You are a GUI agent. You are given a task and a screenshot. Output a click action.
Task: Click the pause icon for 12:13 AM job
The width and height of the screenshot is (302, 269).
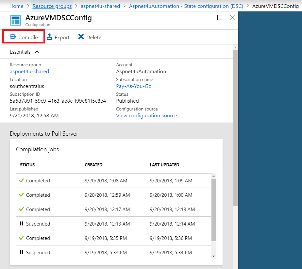[x=21, y=223]
